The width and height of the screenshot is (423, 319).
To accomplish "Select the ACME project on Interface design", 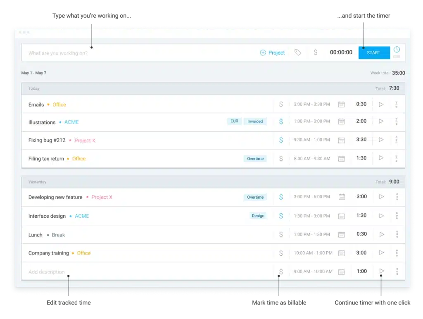I will coord(82,216).
